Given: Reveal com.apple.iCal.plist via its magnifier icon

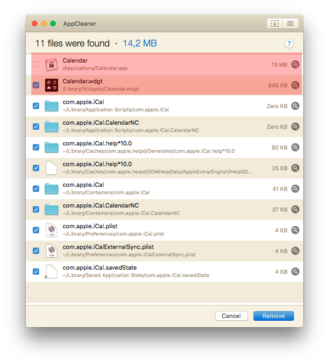Looking at the screenshot, I should point(295,230).
